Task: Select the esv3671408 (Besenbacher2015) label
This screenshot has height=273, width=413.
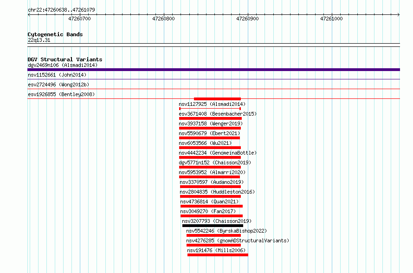Action: pos(218,114)
